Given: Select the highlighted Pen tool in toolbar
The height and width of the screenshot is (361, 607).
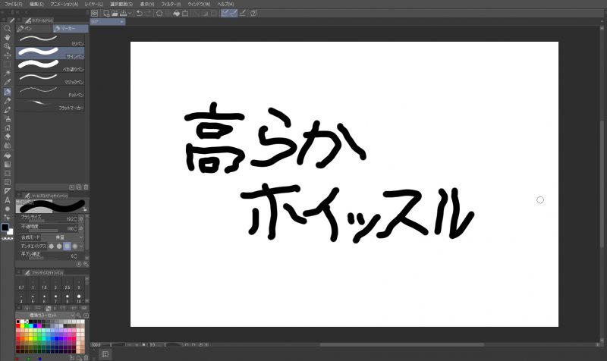Looking at the screenshot, I should pyautogui.click(x=7, y=92).
